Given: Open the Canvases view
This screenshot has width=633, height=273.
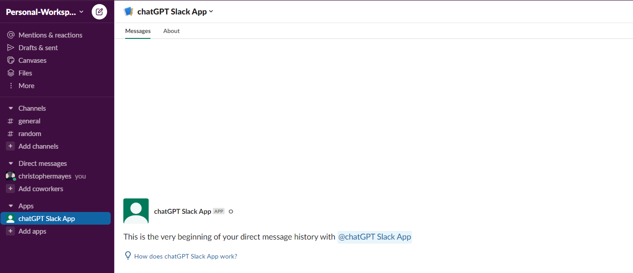Looking at the screenshot, I should coord(32,61).
